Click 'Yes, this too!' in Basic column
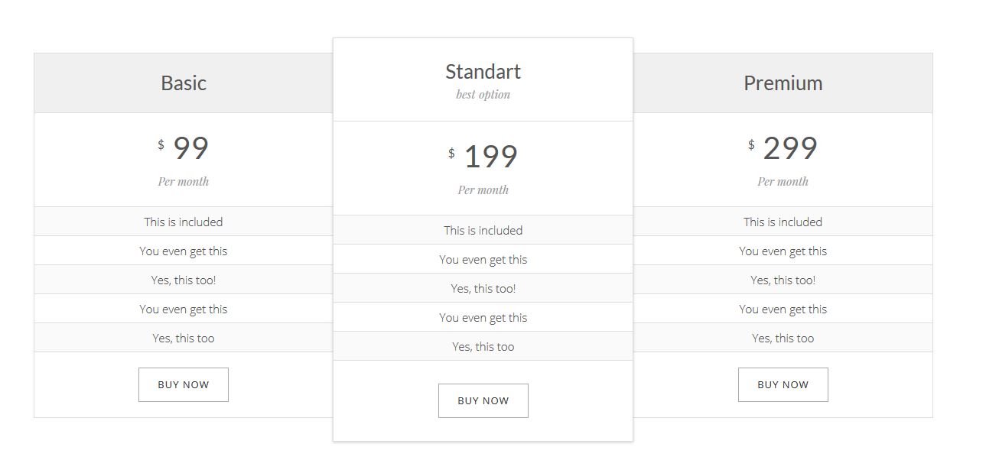Screen dimensions: 986x473 pos(183,280)
